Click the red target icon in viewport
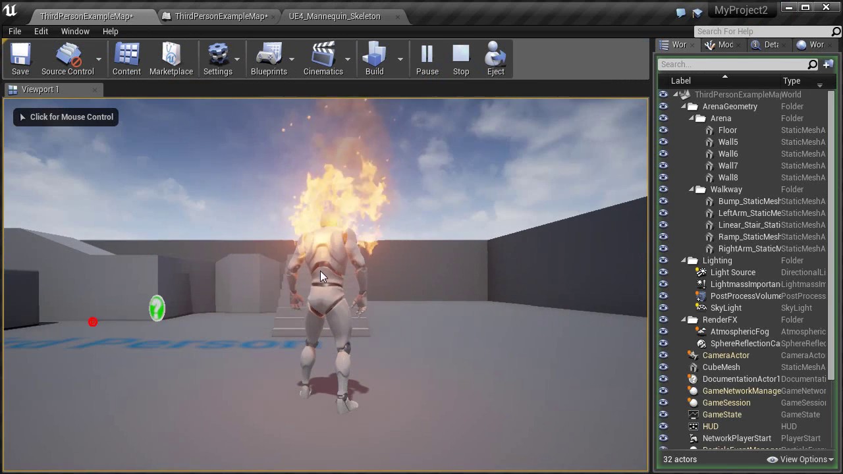The width and height of the screenshot is (843, 474). tap(93, 322)
